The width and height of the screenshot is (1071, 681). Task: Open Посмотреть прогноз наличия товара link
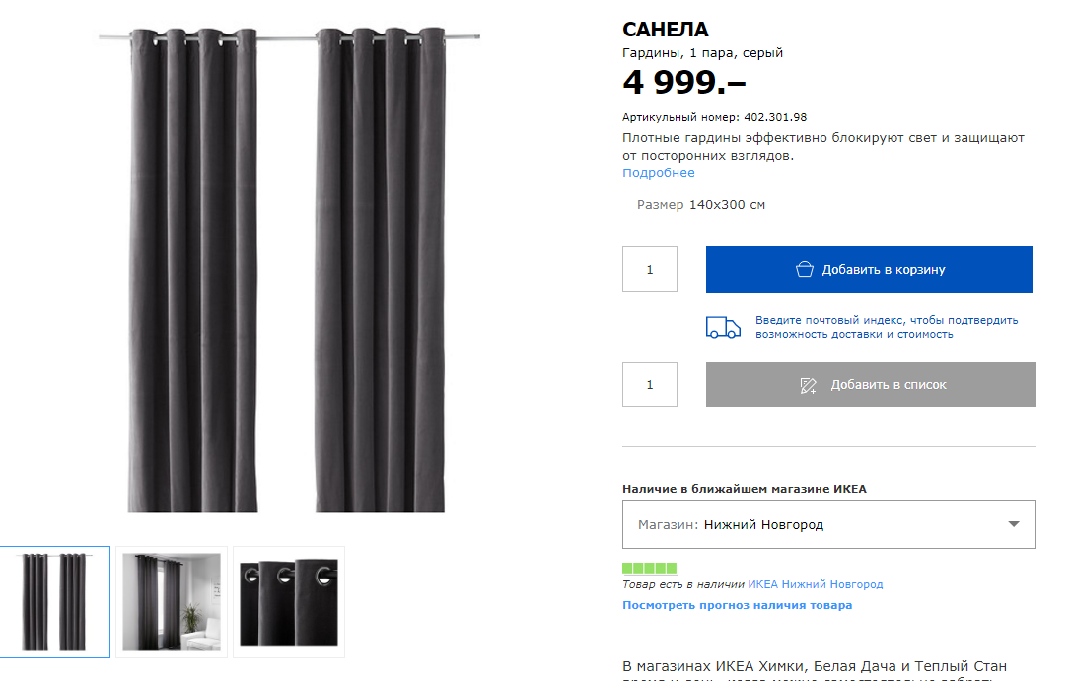[x=737, y=605]
